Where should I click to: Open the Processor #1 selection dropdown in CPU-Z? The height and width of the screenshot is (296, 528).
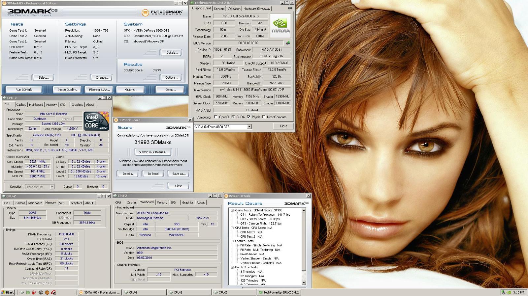pyautogui.click(x=52, y=187)
